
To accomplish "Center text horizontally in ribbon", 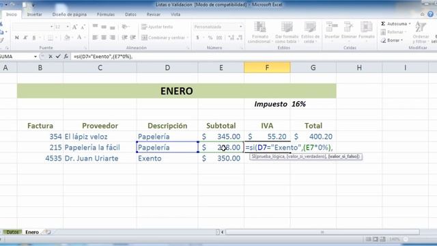I will point(104,38).
